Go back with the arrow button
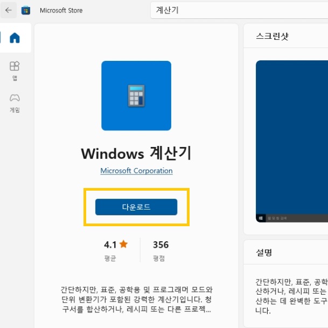 click(9, 10)
